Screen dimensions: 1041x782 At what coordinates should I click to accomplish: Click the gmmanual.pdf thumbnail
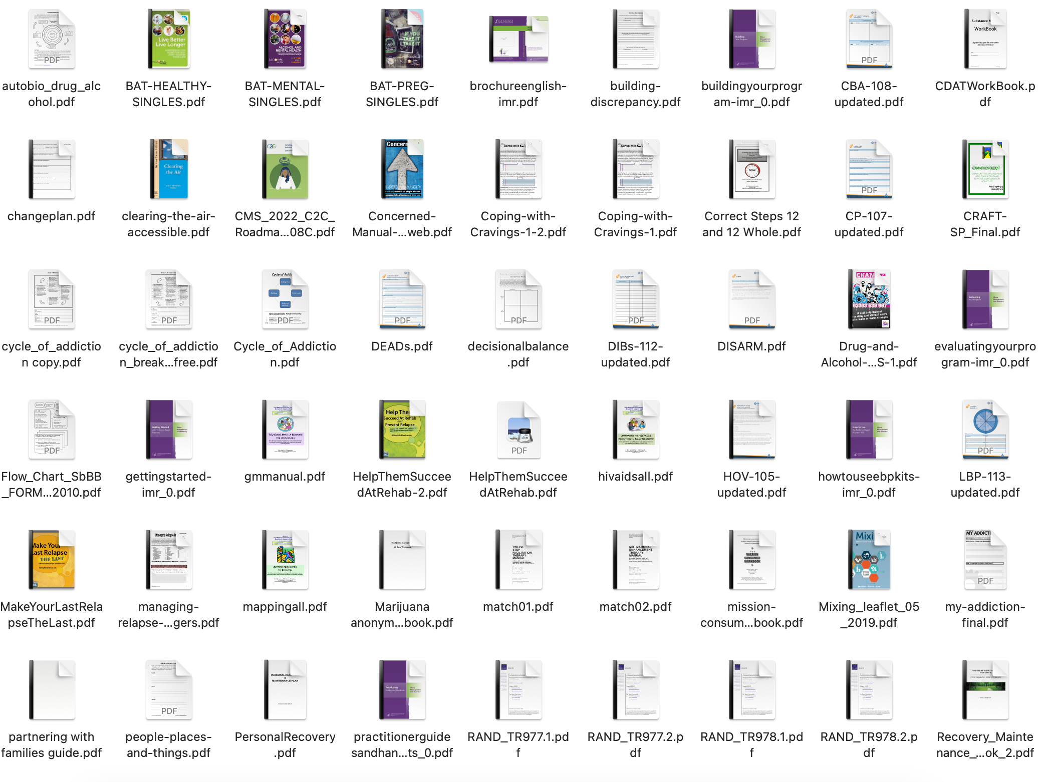285,430
